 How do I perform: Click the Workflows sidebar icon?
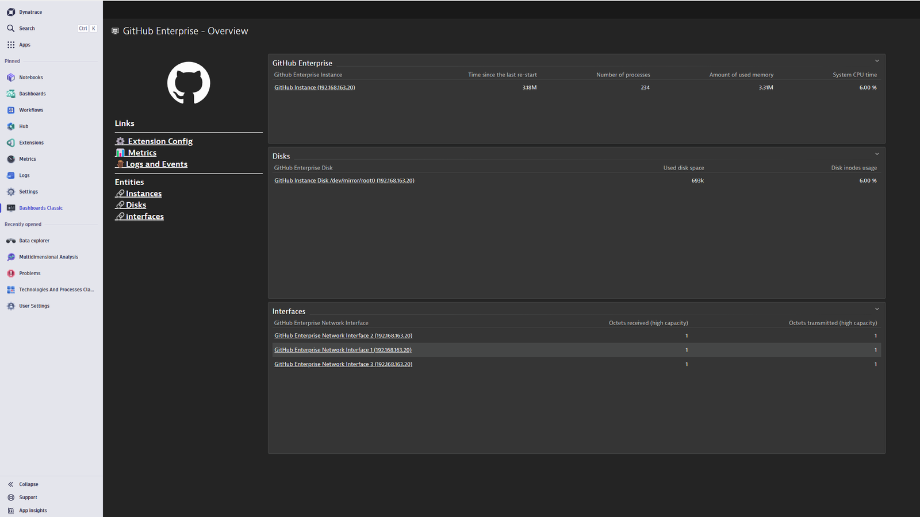11,110
